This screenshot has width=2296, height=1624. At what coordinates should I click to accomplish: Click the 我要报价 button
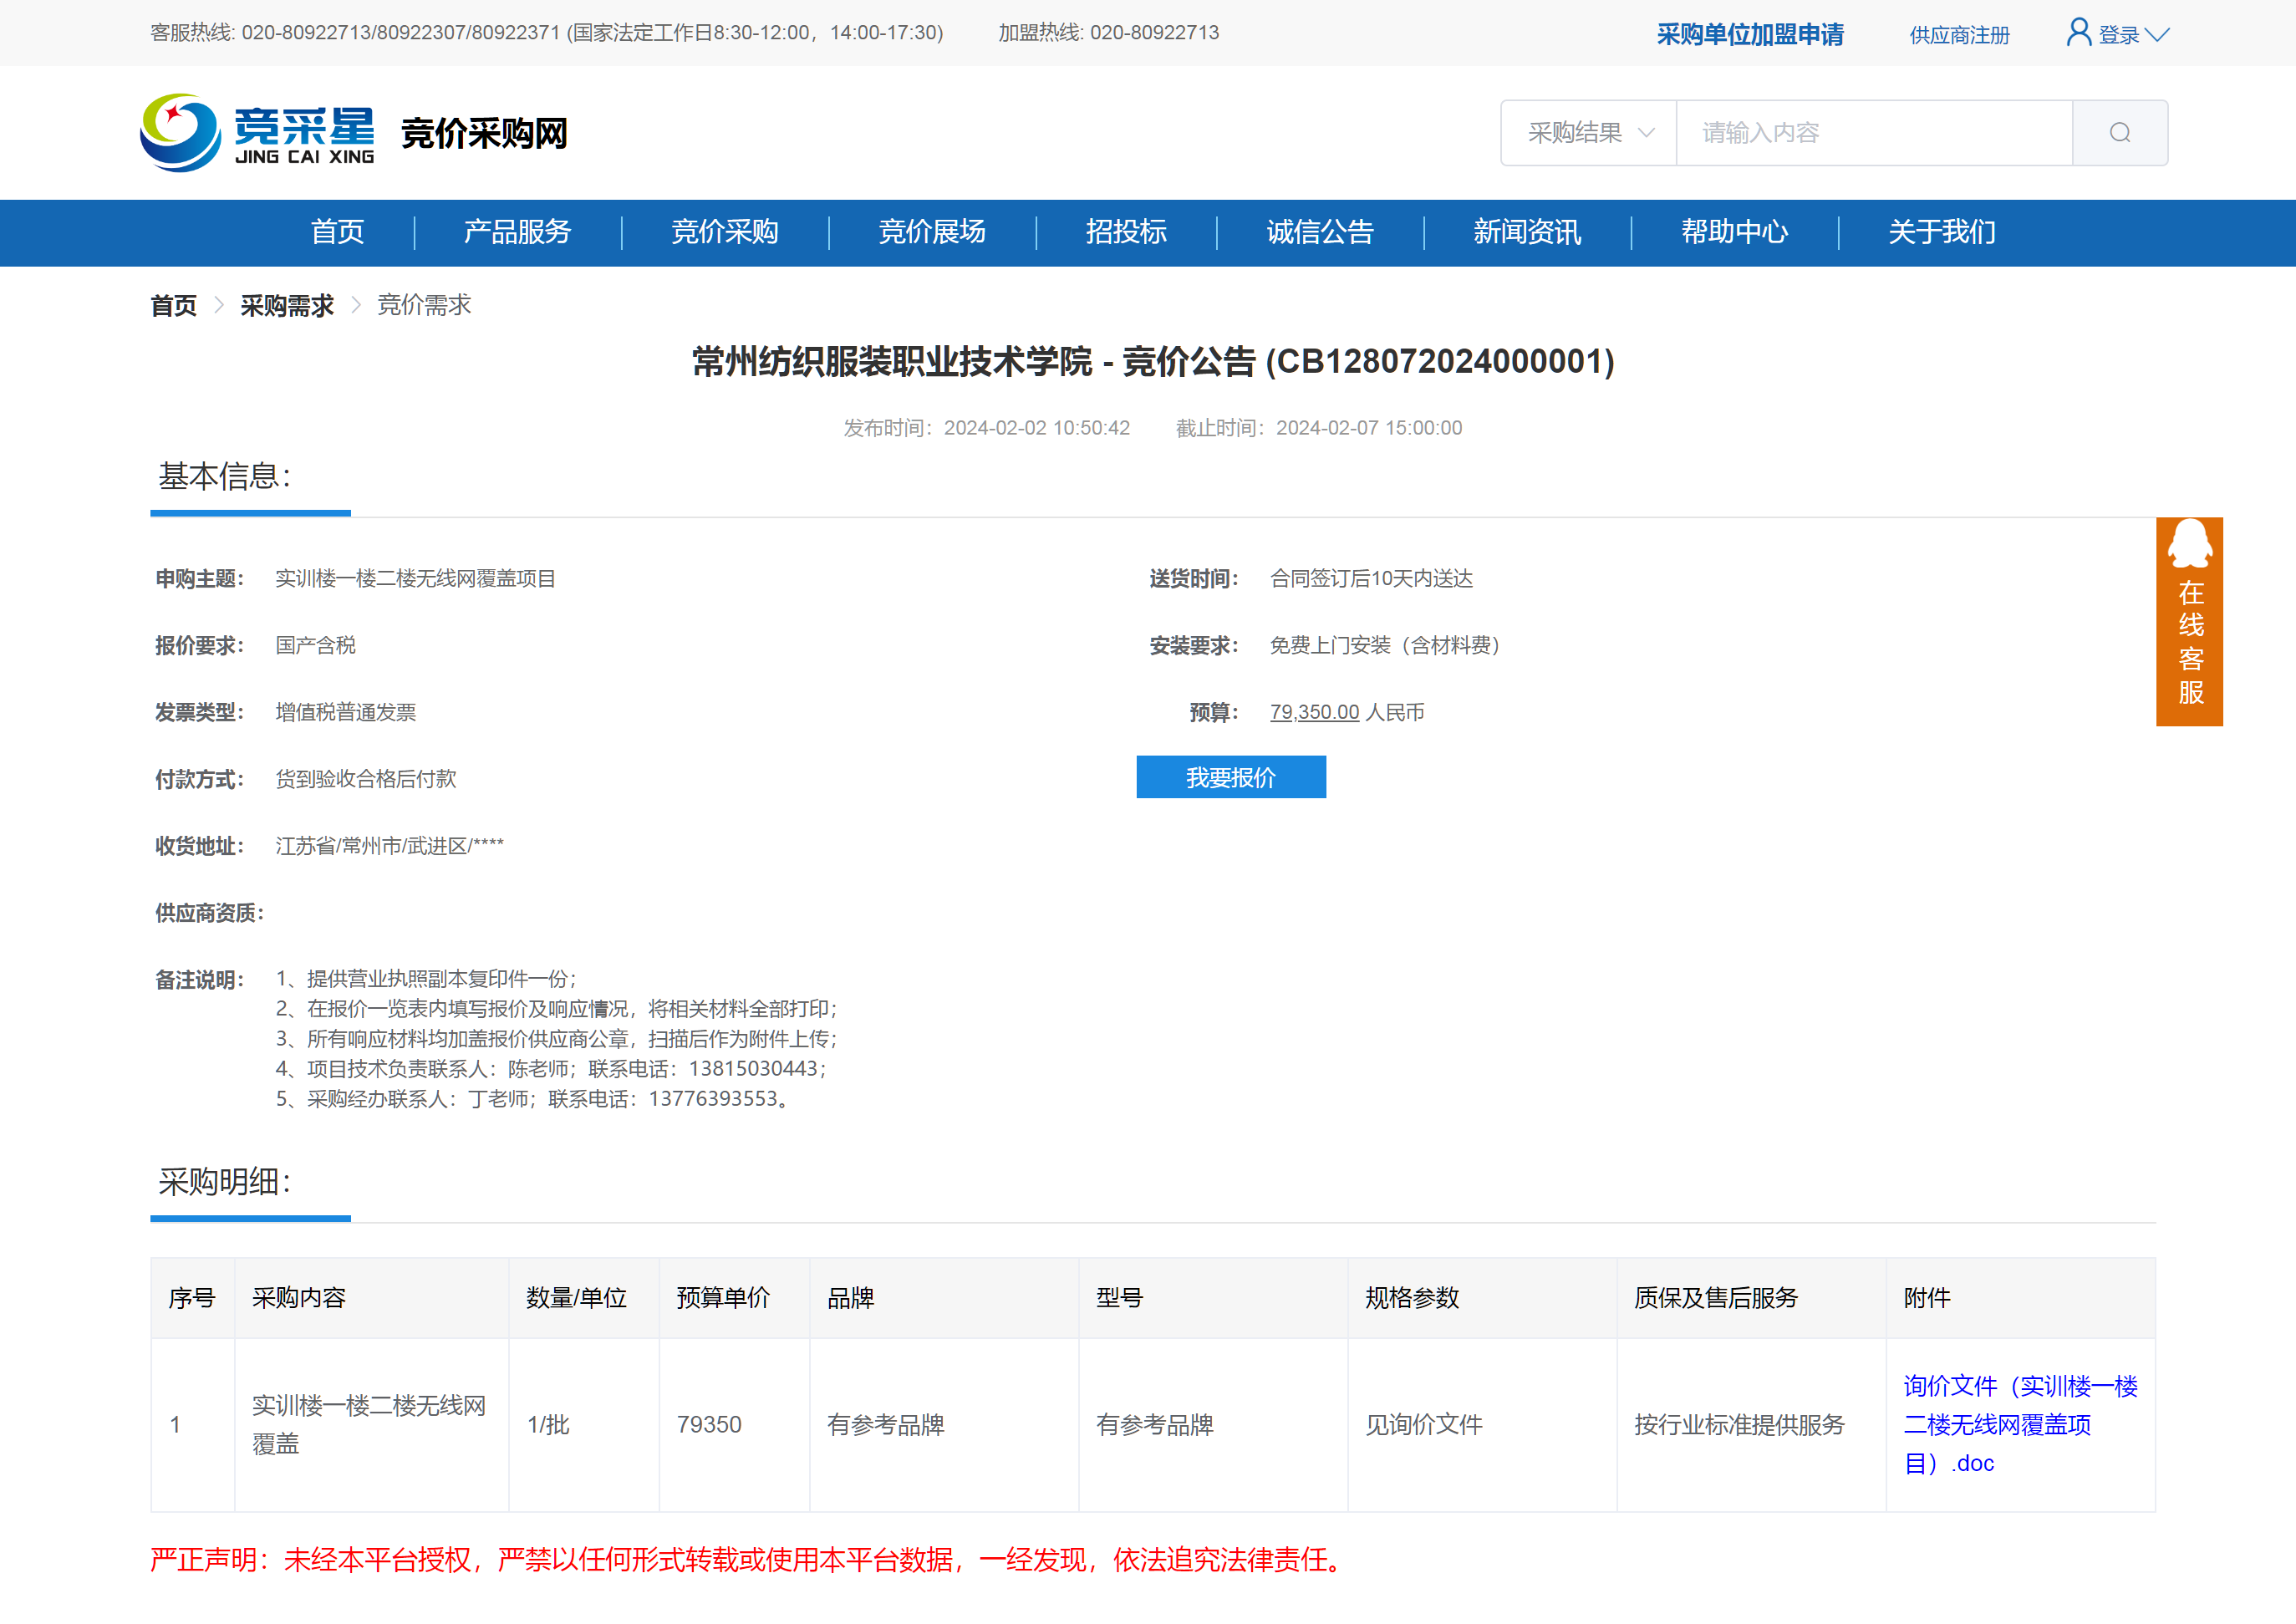click(1230, 777)
